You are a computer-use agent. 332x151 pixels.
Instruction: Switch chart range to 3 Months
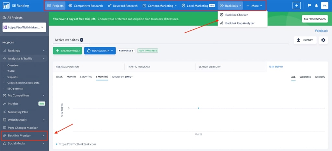[x=86, y=77]
